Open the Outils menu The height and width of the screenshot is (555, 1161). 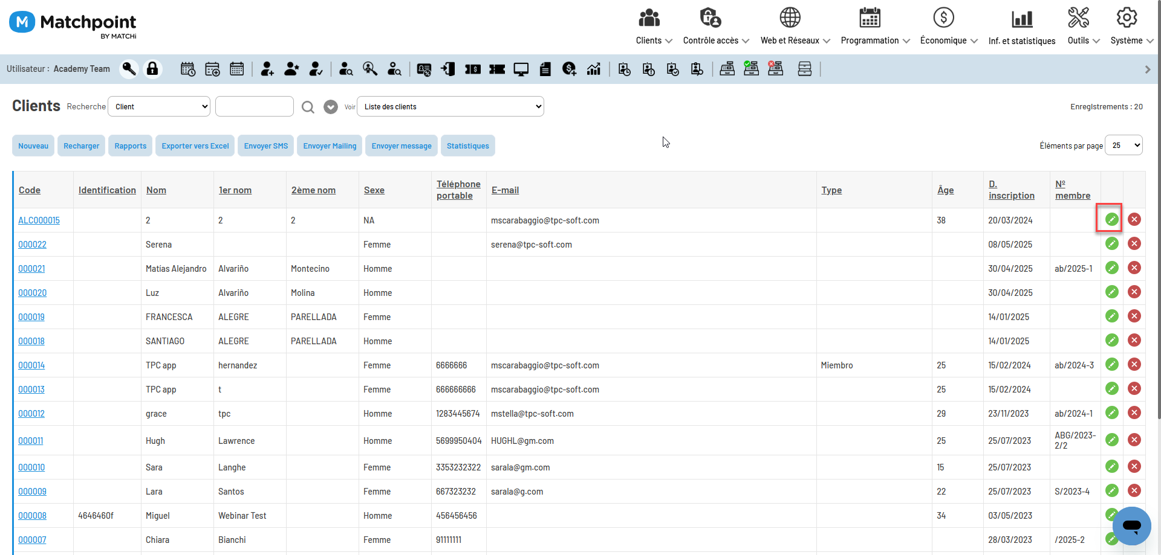(1084, 27)
